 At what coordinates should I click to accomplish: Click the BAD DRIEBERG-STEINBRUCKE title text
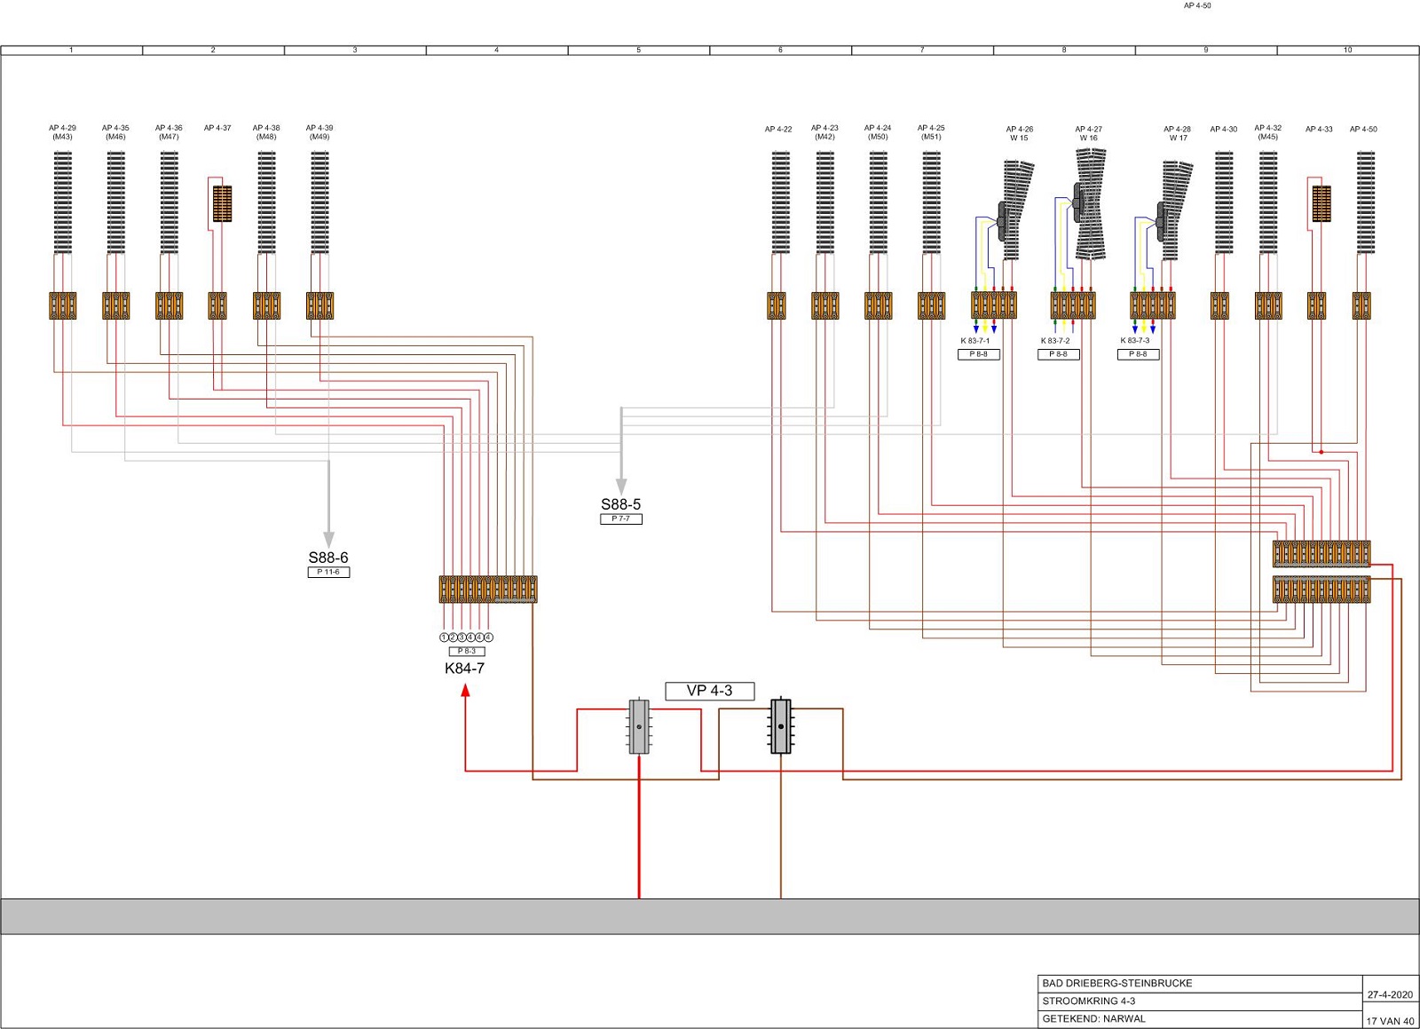(x=1117, y=984)
